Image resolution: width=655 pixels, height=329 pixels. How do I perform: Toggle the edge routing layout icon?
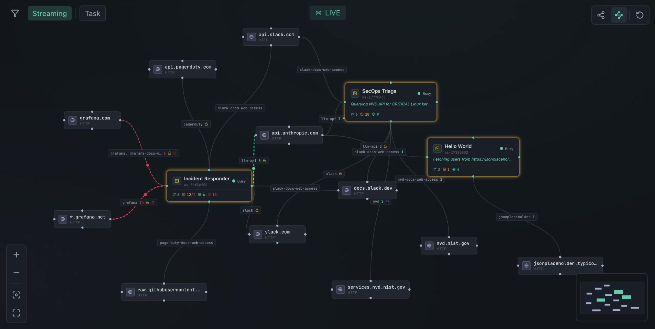coord(619,15)
